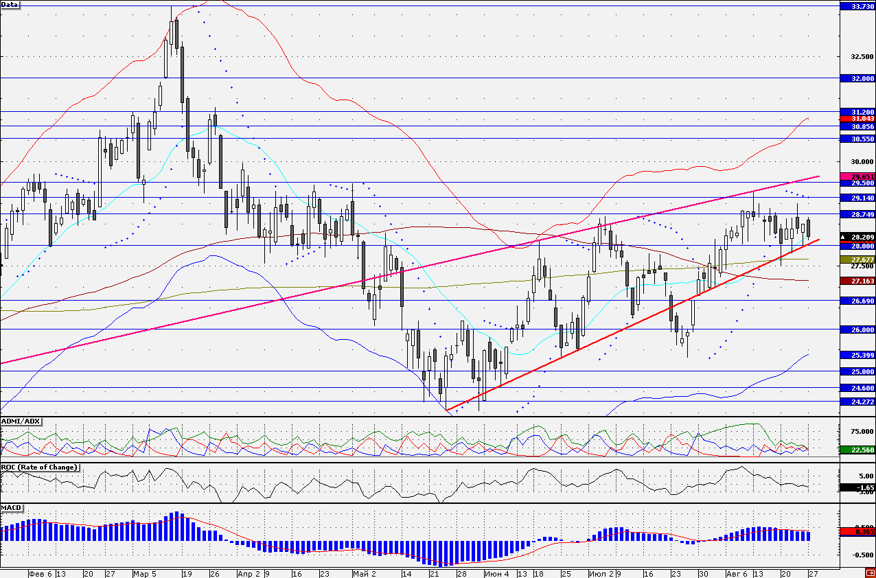This screenshot has height=578, width=876.
Task: Select the 32.000 horizontal level tag
Action: (857, 79)
